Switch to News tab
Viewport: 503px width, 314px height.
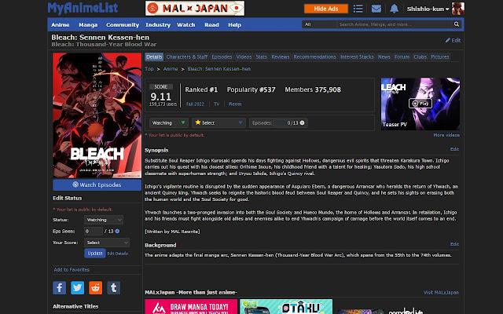tap(384, 57)
